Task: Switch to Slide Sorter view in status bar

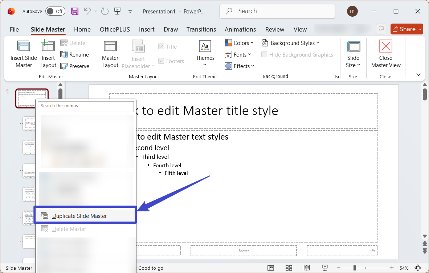Action: click(x=289, y=268)
